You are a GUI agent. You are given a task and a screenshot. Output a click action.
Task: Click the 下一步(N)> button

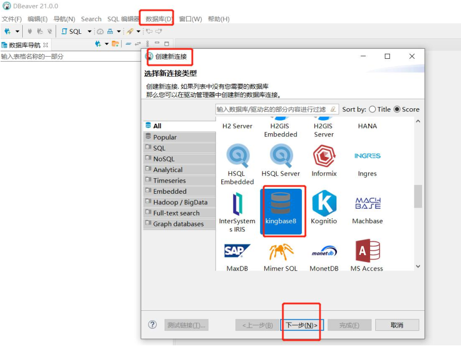point(302,325)
